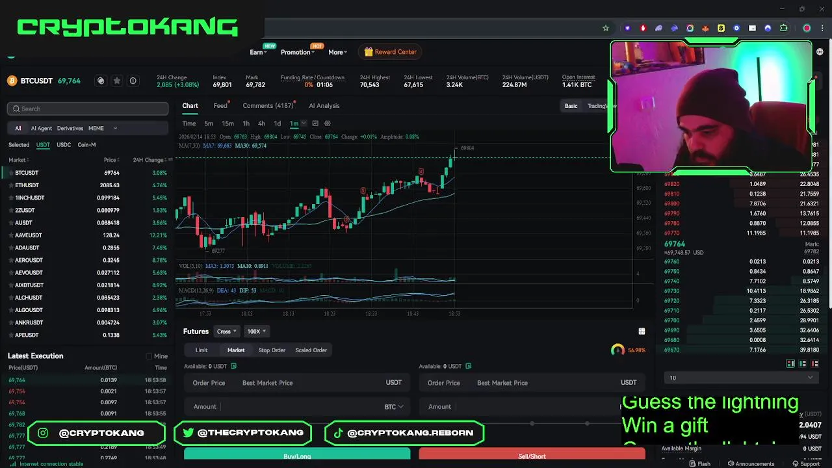Open the layout grid icon in Futures panel
The height and width of the screenshot is (468, 832).
pos(642,331)
